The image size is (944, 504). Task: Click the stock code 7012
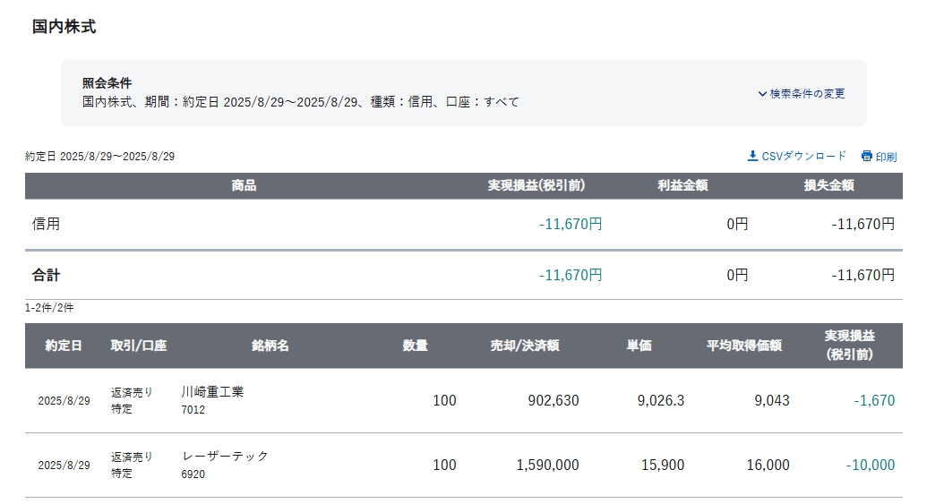click(x=193, y=410)
